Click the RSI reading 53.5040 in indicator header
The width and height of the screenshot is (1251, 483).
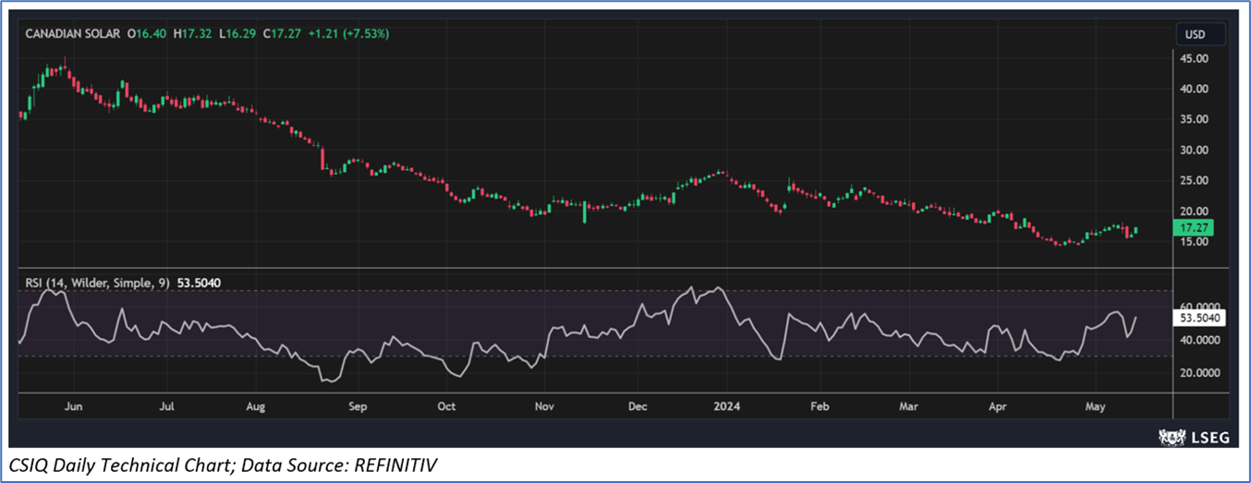pos(197,284)
